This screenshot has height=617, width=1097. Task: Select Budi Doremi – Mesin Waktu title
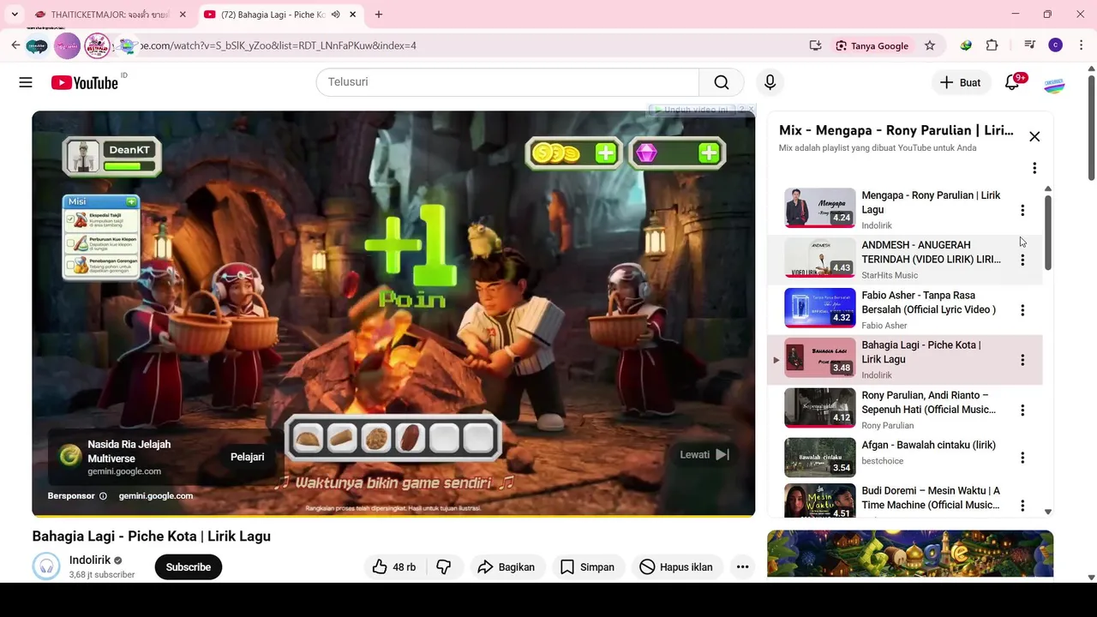point(930,498)
